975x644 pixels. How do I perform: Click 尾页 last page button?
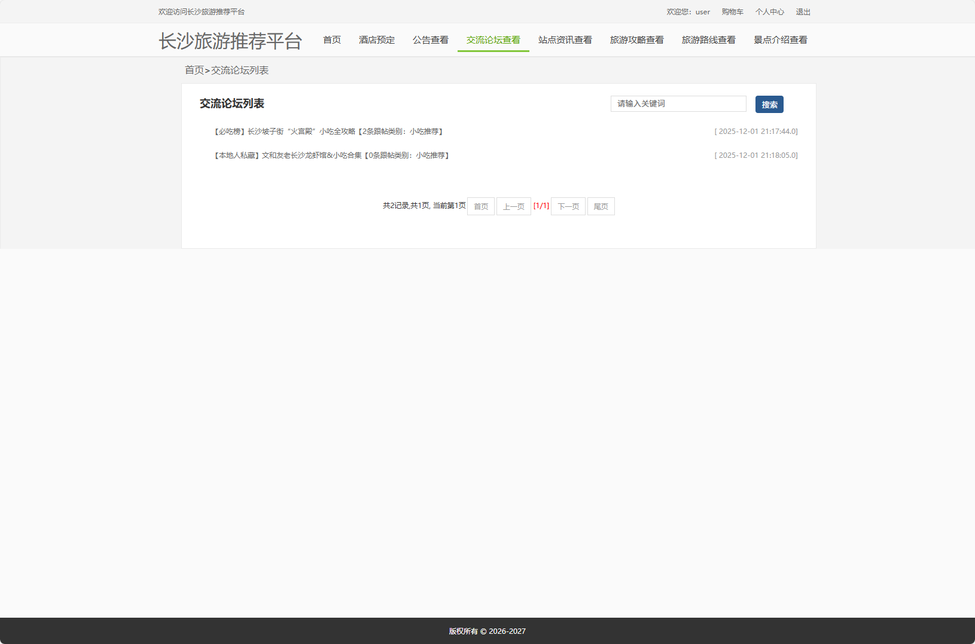pyautogui.click(x=601, y=206)
